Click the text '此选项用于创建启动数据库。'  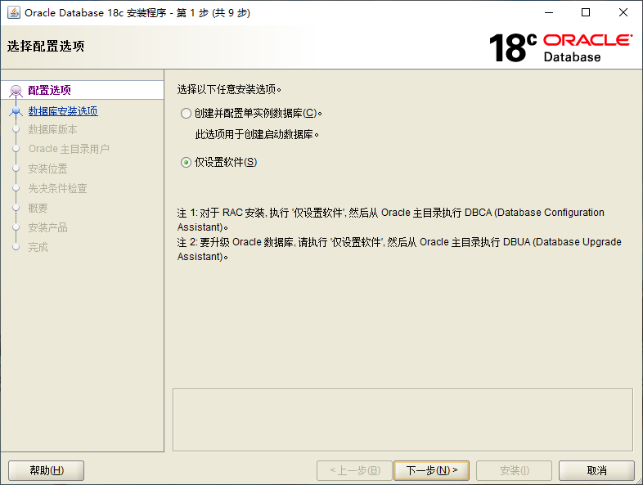257,134
